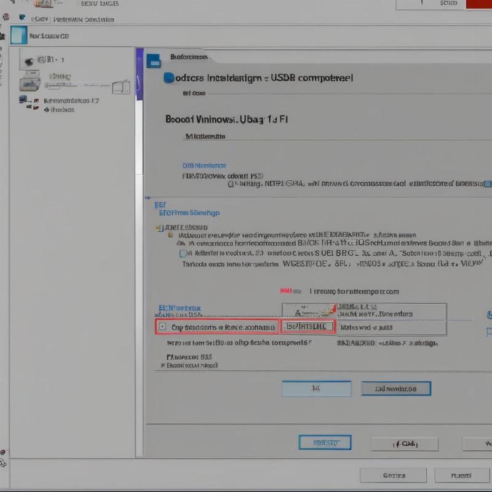Click the blue shield icon in top toolbar
The height and width of the screenshot is (492, 492).
pos(23,18)
